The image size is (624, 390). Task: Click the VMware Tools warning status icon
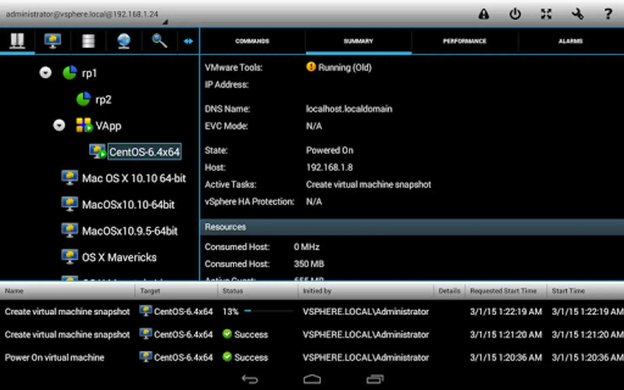[x=311, y=67]
